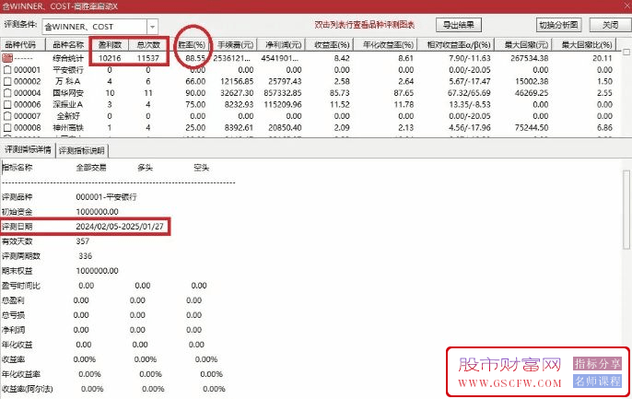Switch to the 评测指标详情 tab
Viewport: 632px width, 399px height.
[28, 150]
